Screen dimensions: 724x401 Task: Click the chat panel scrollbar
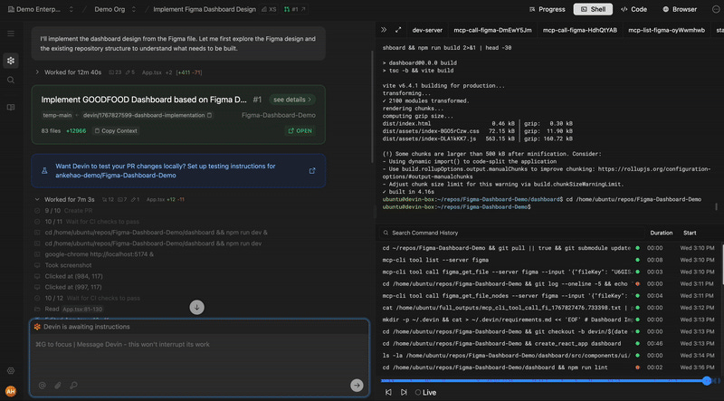tap(372, 106)
